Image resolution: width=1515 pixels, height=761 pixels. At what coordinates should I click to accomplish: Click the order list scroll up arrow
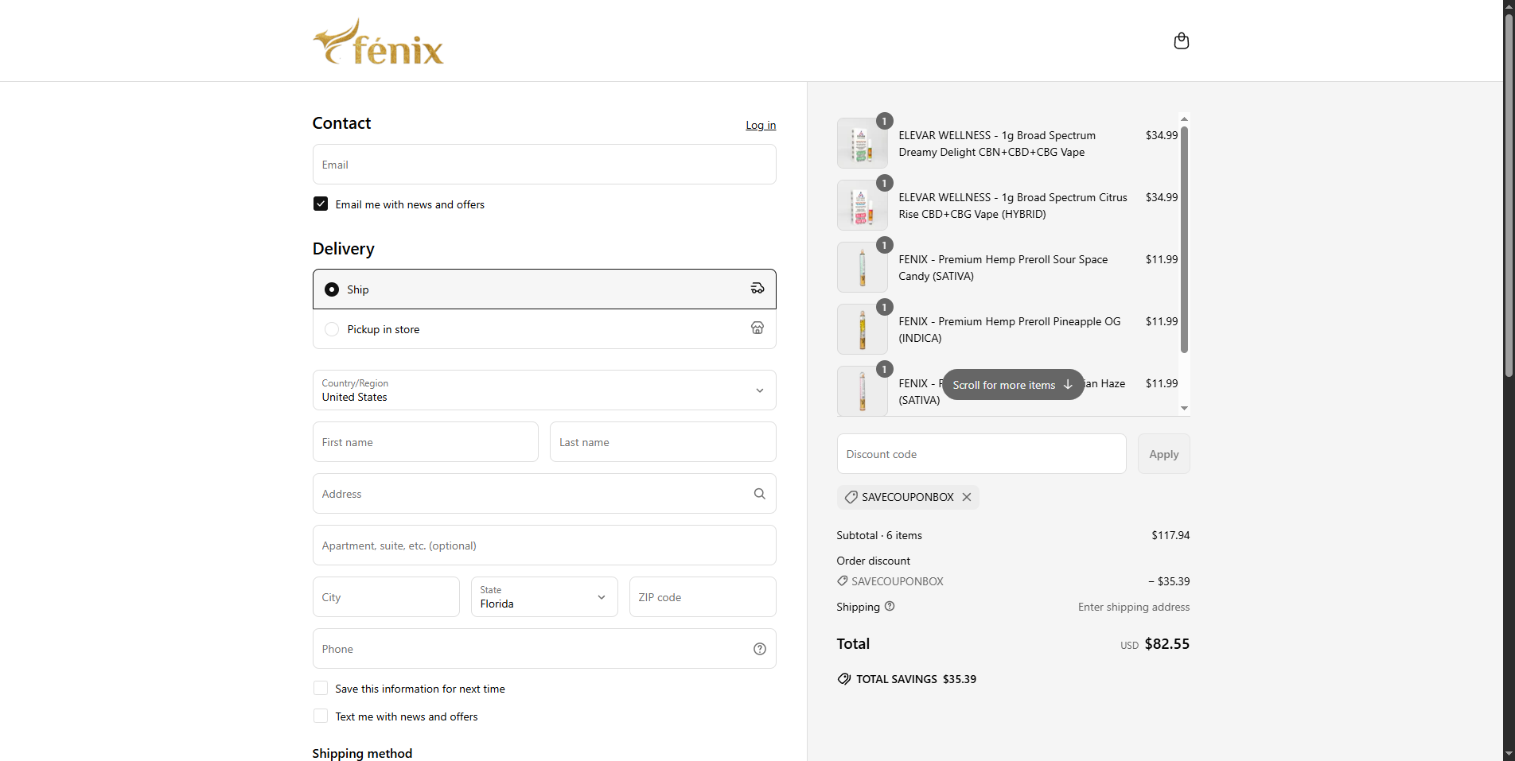point(1184,118)
